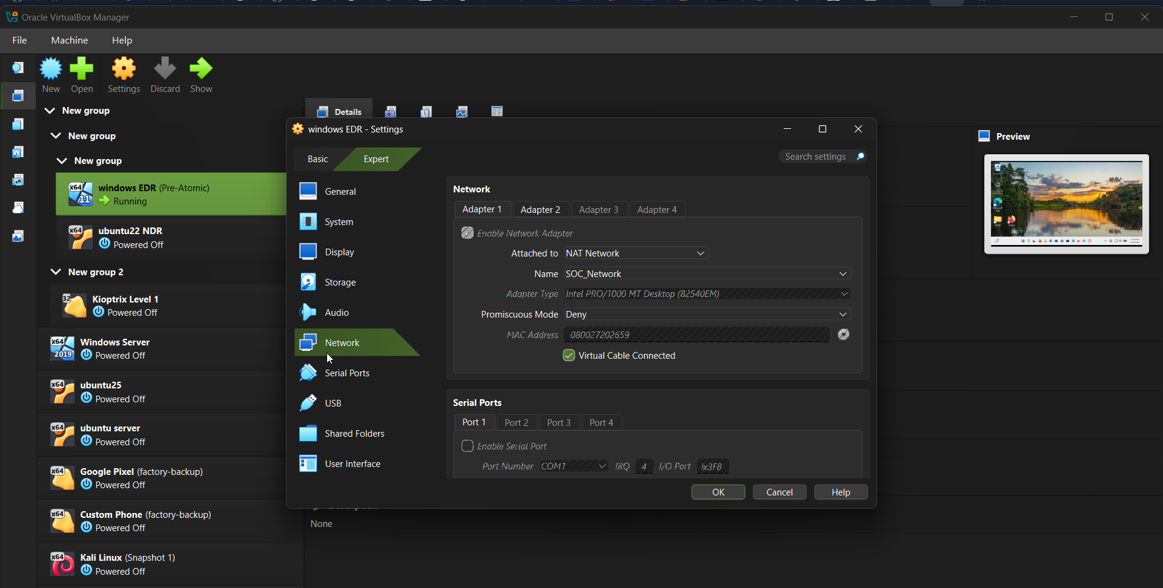Toggle Virtual Cable Connected checkbox
This screenshot has width=1163, height=588.
pyautogui.click(x=569, y=356)
